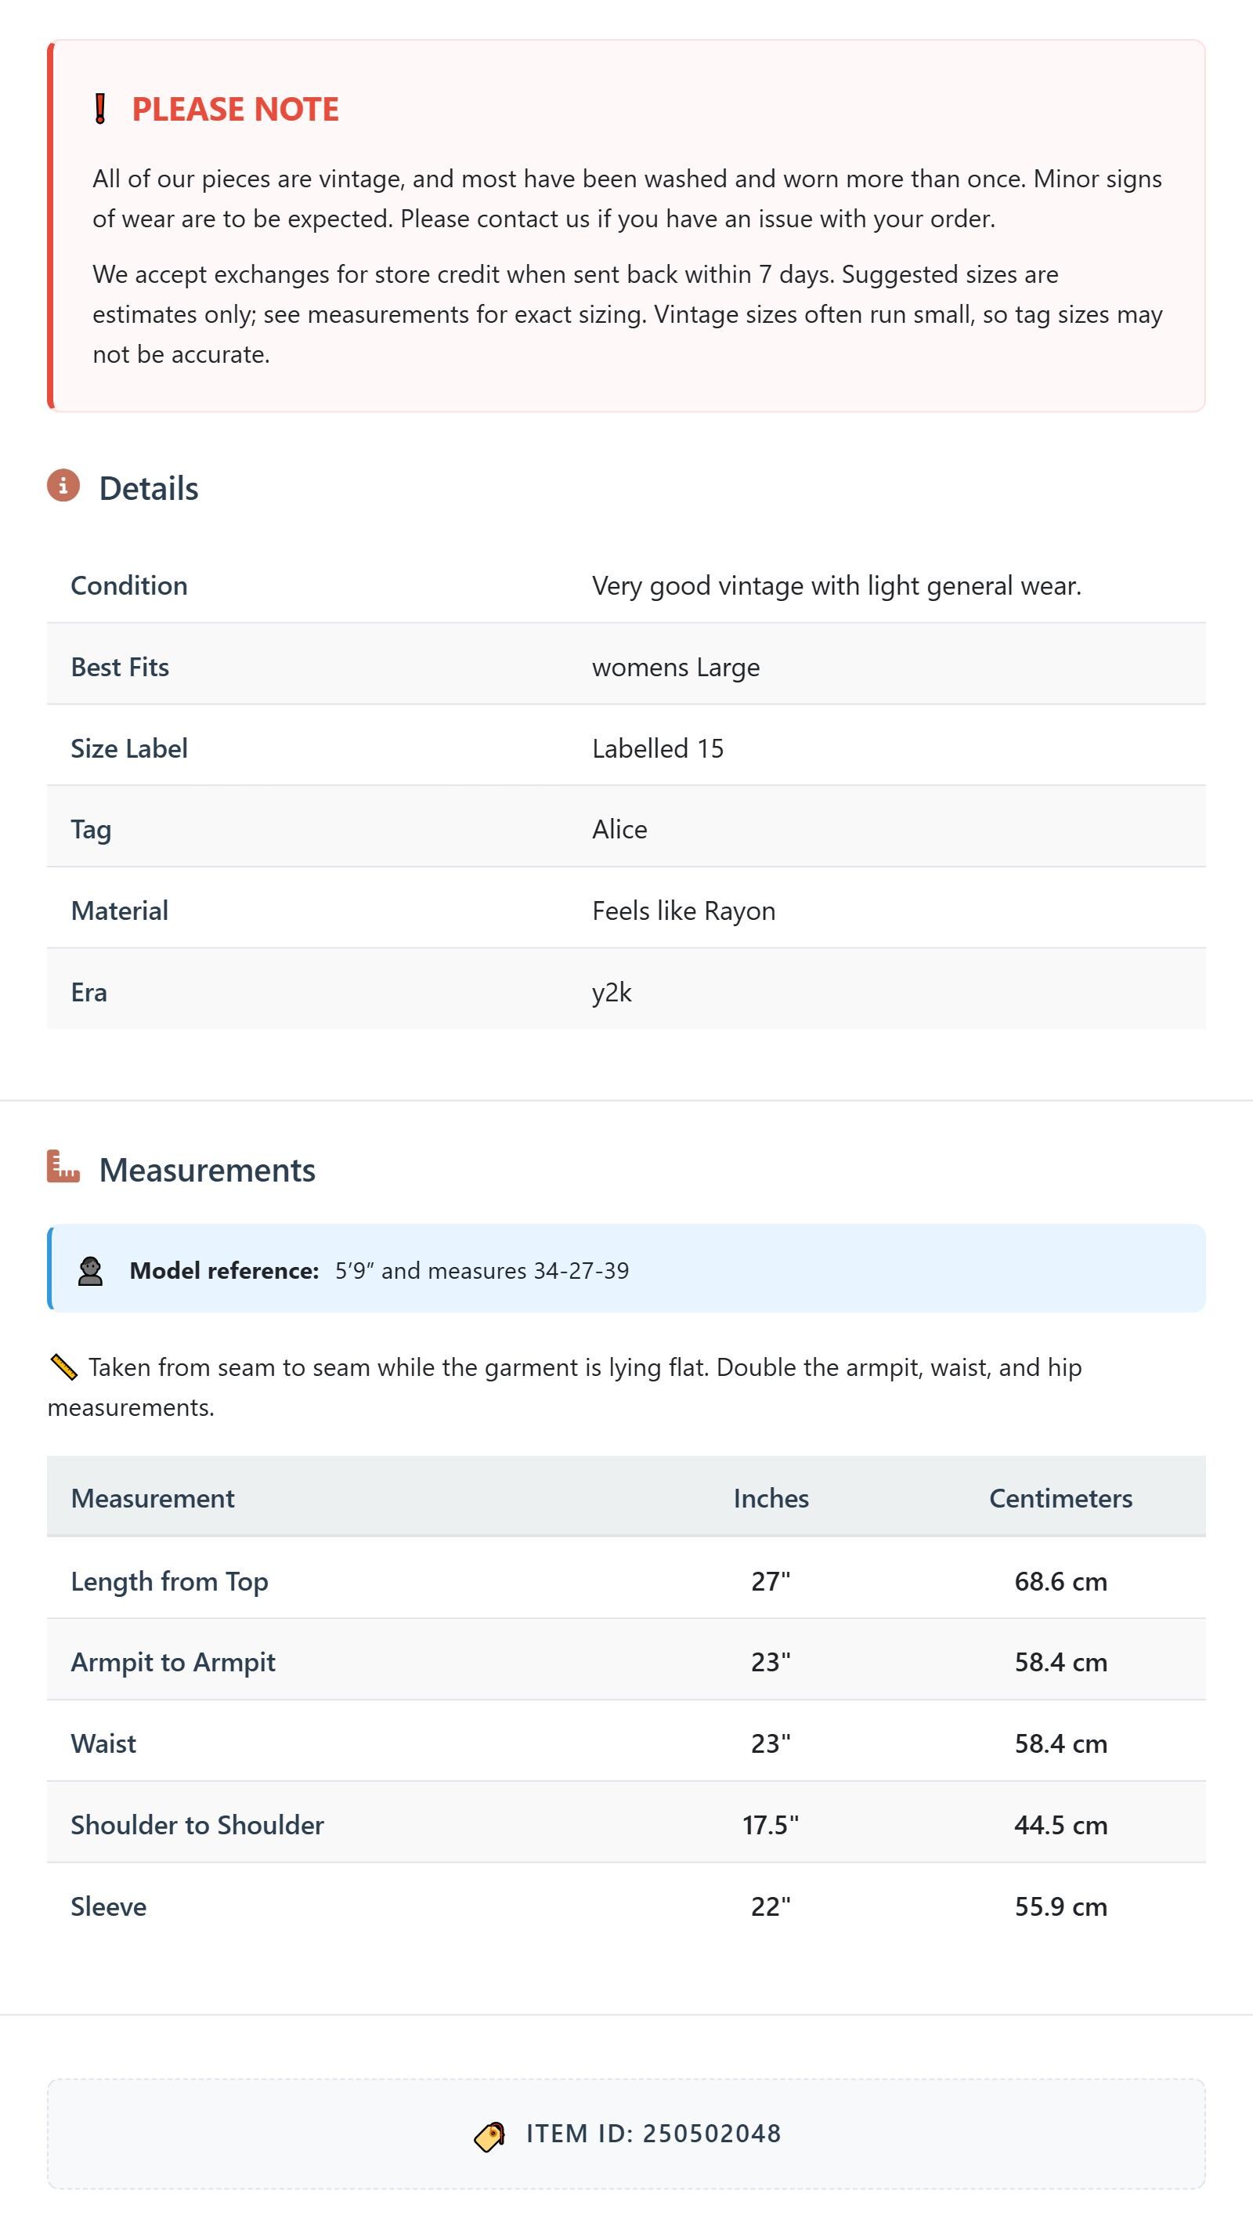Click the Feels like Rayon value
Viewport: 1253px width, 2230px height.
click(684, 910)
